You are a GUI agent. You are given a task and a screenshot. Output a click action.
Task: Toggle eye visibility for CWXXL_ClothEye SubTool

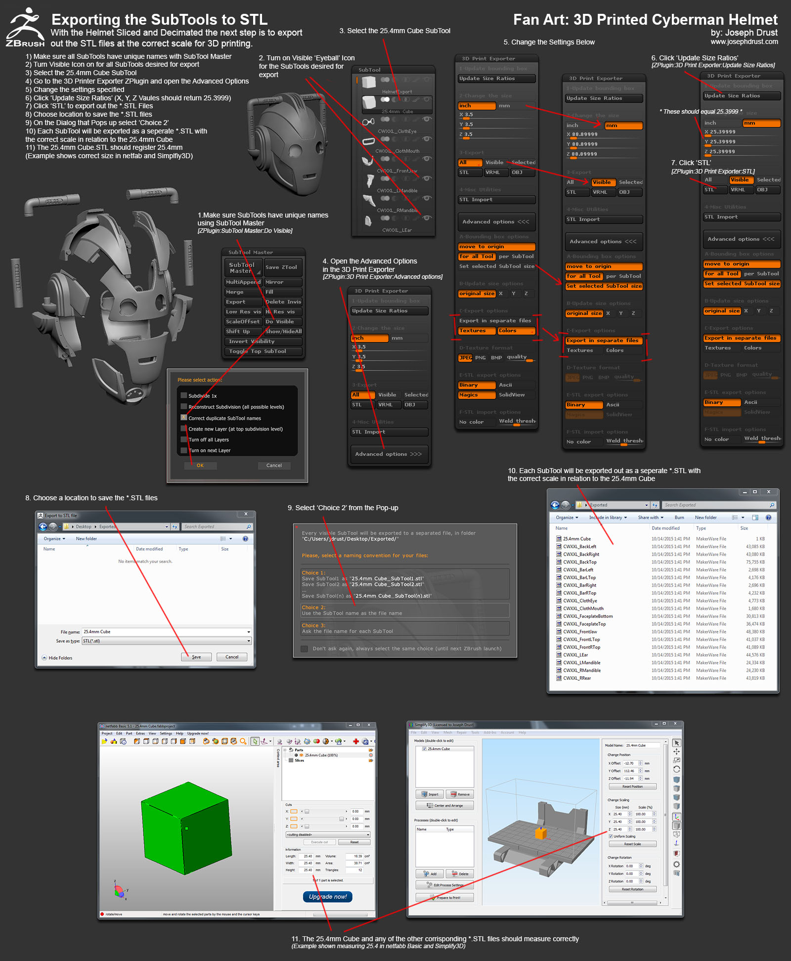click(x=427, y=119)
